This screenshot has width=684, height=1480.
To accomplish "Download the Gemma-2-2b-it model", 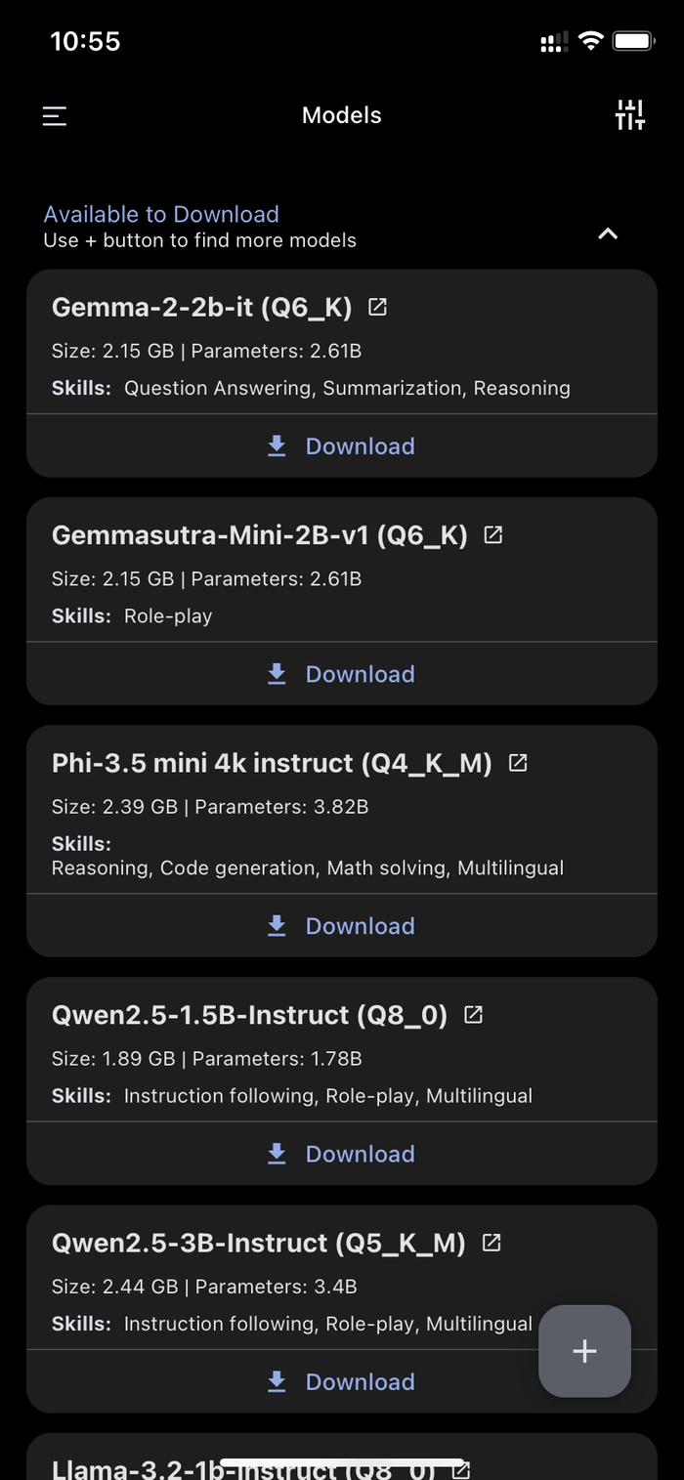I will [x=341, y=446].
